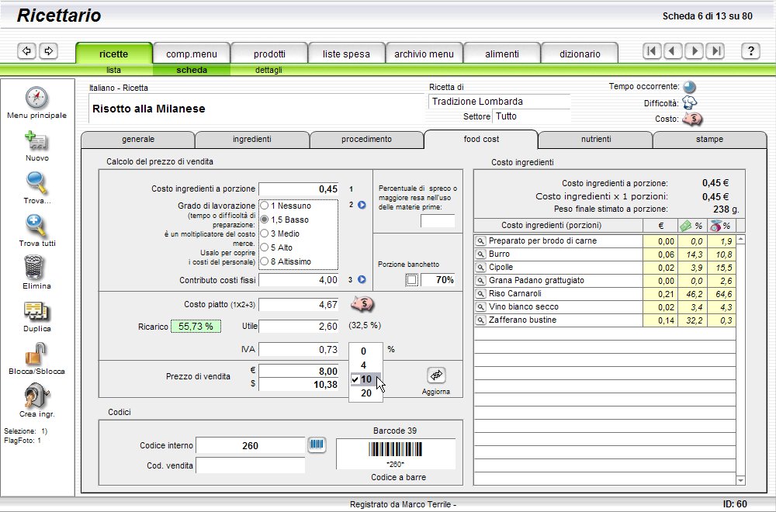The height and width of the screenshot is (512, 776).
Task: Click piggy bank beside Costo piatto
Action: pyautogui.click(x=362, y=304)
